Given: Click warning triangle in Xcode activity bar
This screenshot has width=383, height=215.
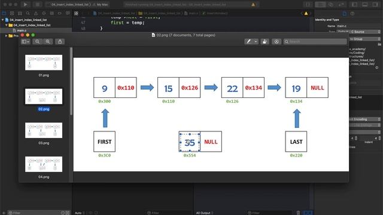Looking at the screenshot, I should [x=253, y=4].
